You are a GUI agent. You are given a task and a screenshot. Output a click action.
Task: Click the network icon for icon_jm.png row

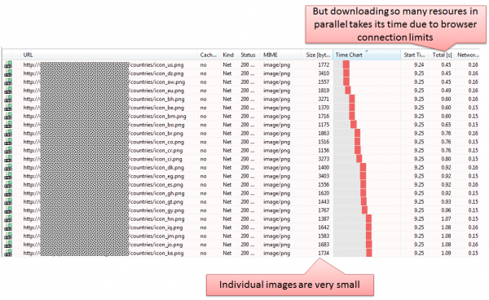[x=8, y=236]
